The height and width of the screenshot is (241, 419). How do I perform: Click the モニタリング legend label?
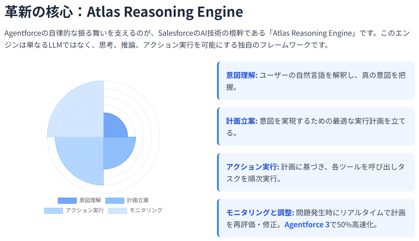tap(146, 210)
